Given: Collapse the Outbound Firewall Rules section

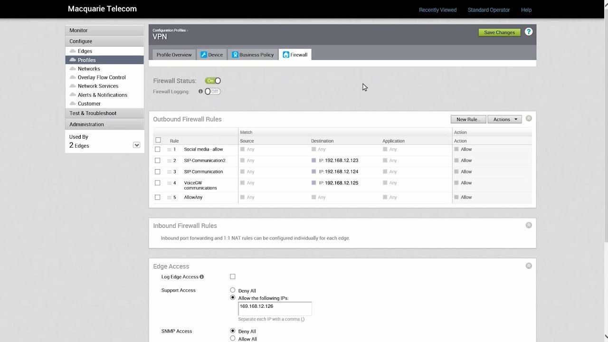Looking at the screenshot, I should pos(529,118).
